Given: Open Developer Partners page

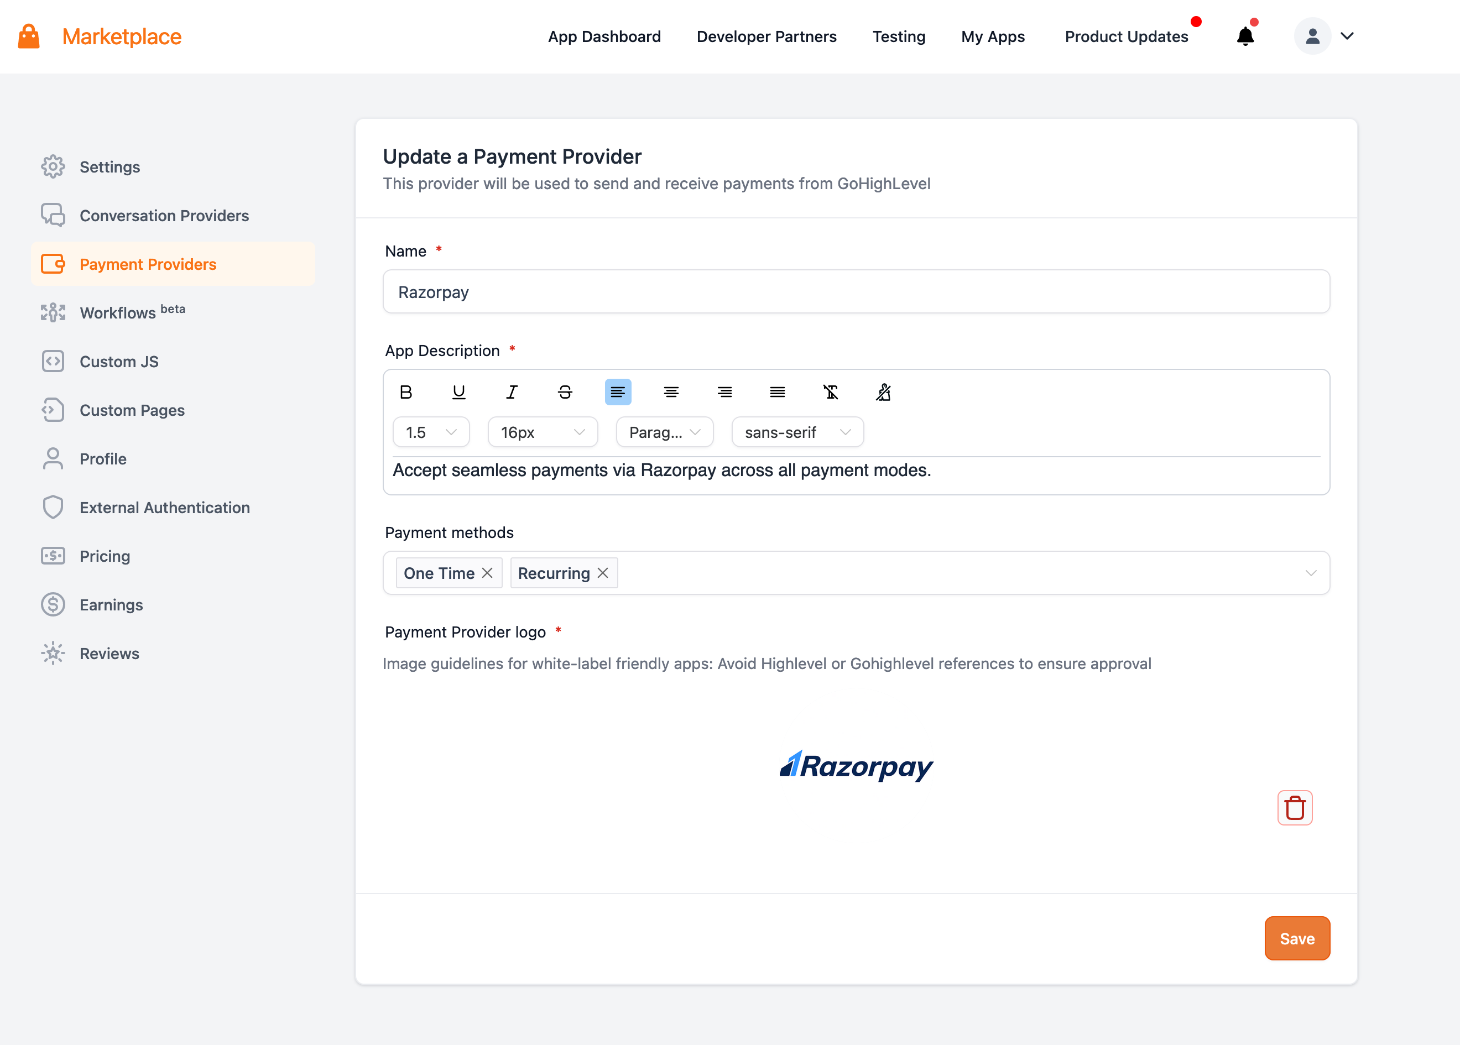Looking at the screenshot, I should (766, 36).
